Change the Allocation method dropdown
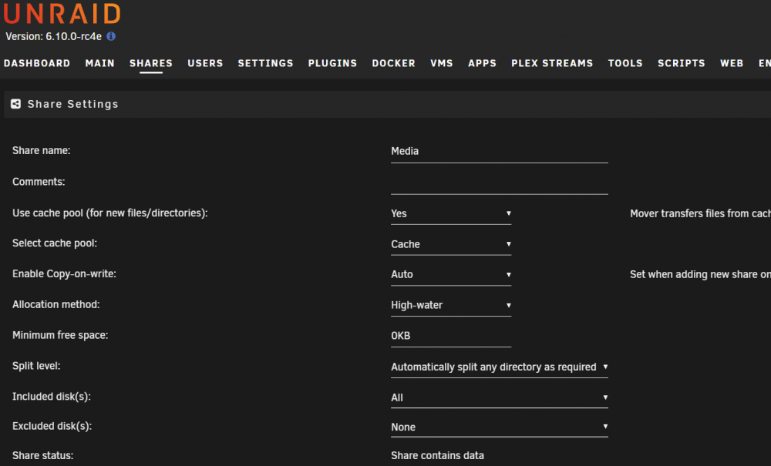Image resolution: width=771 pixels, height=466 pixels. pos(451,305)
